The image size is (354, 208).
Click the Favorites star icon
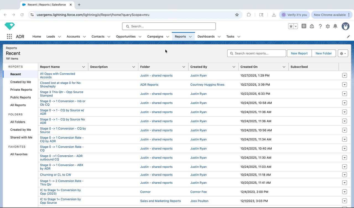tap(291, 26)
